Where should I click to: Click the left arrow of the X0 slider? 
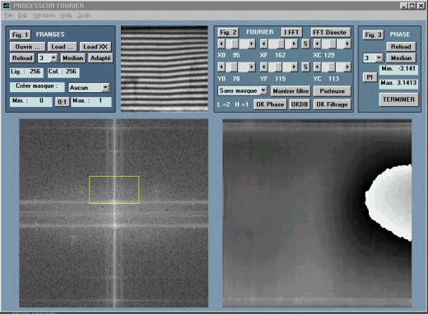(221, 44)
